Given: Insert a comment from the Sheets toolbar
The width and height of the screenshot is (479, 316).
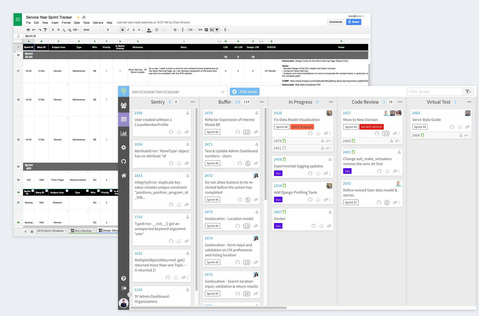Looking at the screenshot, I should click(206, 30).
